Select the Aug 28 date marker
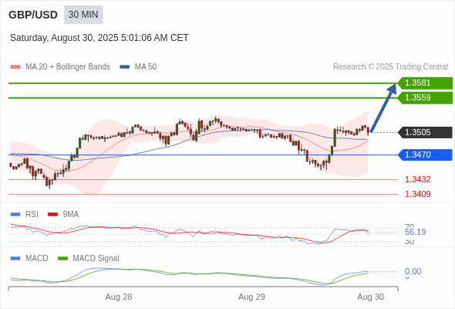 point(119,297)
